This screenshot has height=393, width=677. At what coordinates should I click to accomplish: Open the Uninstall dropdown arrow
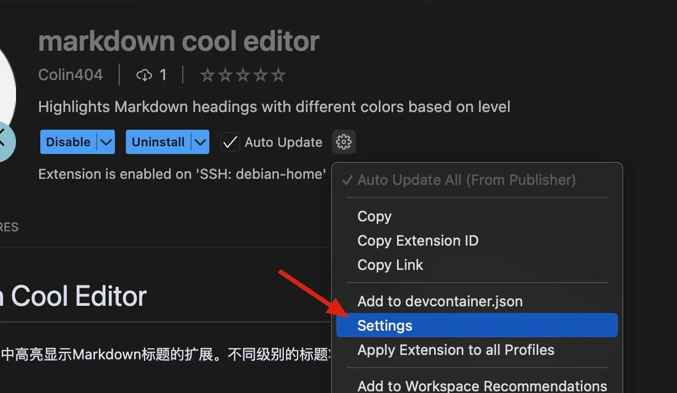200,142
